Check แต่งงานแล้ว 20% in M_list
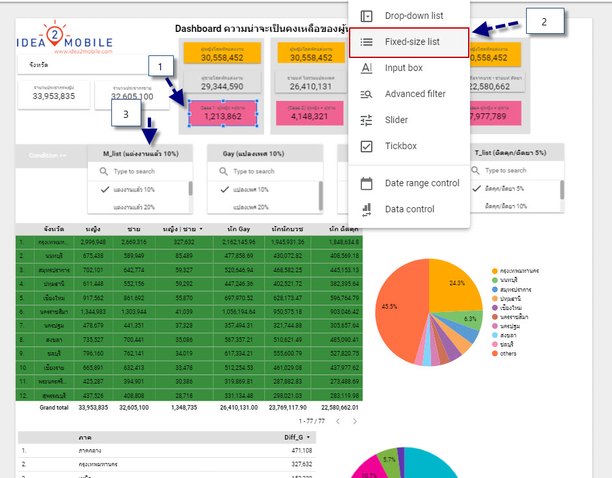The width and height of the screenshot is (612, 478). (134, 207)
